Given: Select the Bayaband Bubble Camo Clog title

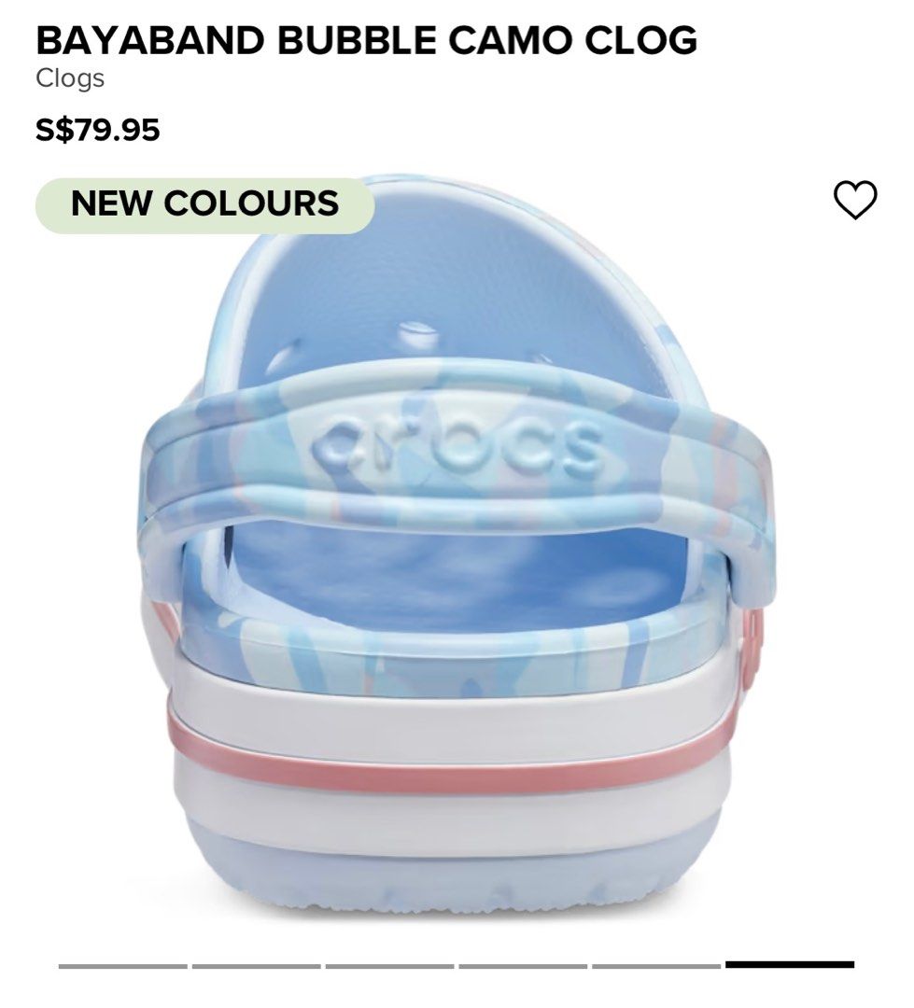Looking at the screenshot, I should (366, 40).
